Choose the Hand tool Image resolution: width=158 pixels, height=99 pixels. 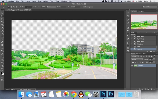pyautogui.click(x=2, y=66)
